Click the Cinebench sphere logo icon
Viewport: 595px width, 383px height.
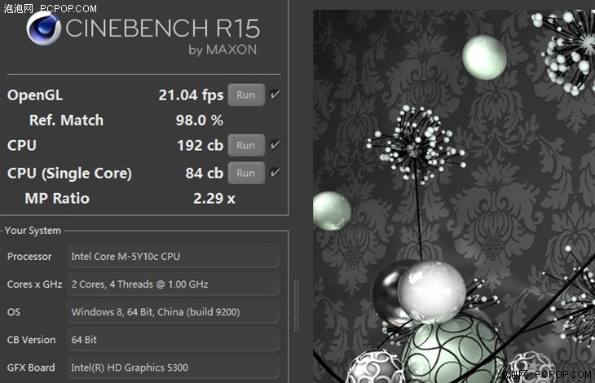(x=43, y=29)
